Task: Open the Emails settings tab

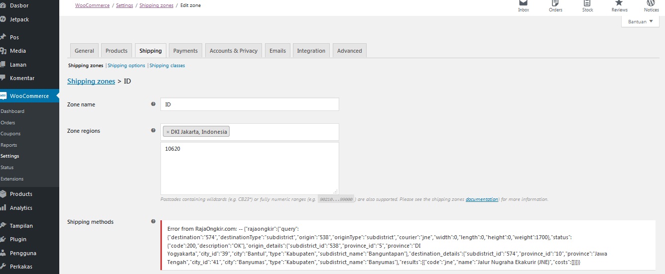Action: [277, 51]
